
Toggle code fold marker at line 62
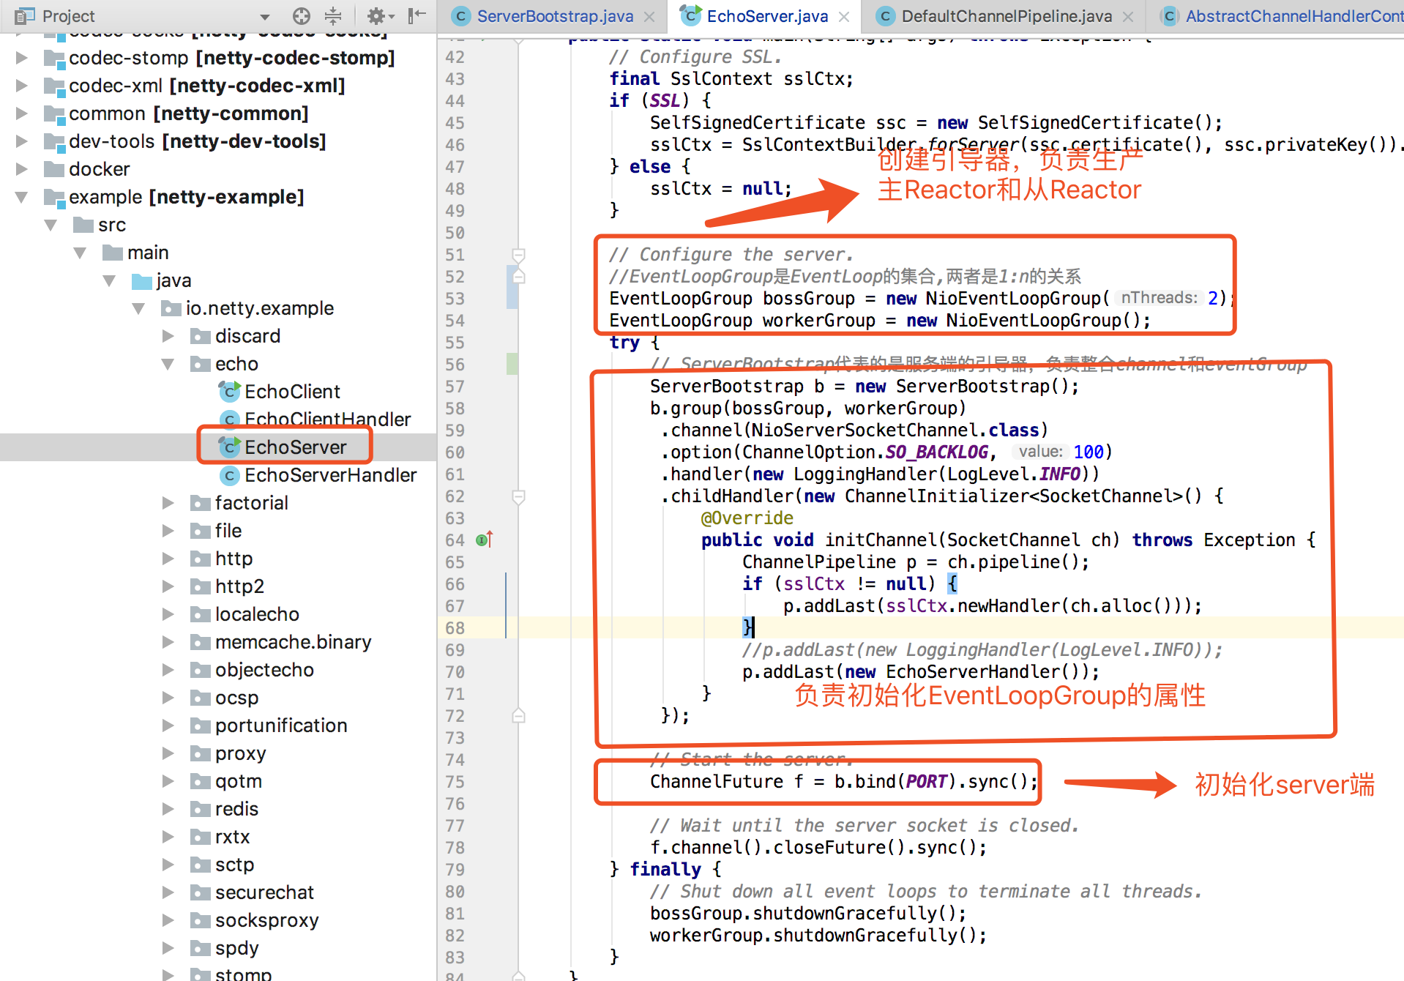point(518,496)
